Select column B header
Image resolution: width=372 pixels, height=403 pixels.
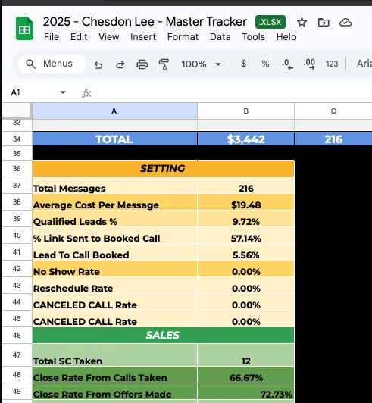245,111
